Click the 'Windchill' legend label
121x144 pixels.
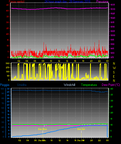pyautogui.click(x=70, y=85)
